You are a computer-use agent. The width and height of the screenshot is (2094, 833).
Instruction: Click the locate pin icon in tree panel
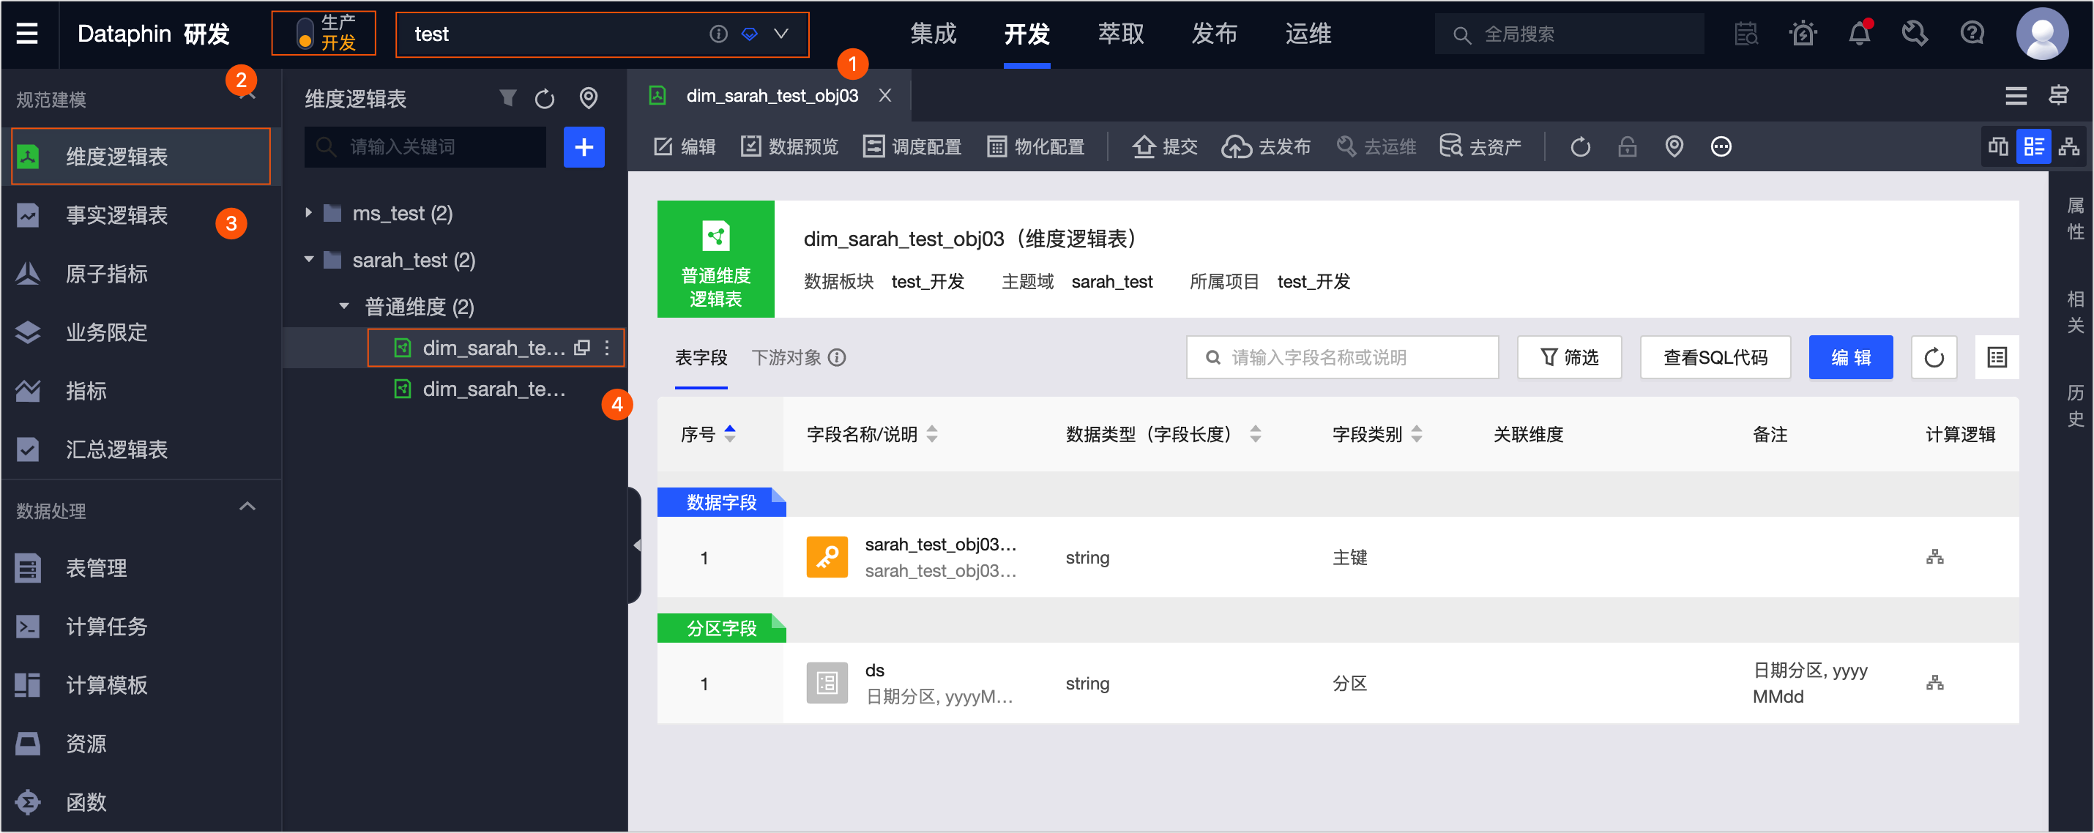[589, 98]
